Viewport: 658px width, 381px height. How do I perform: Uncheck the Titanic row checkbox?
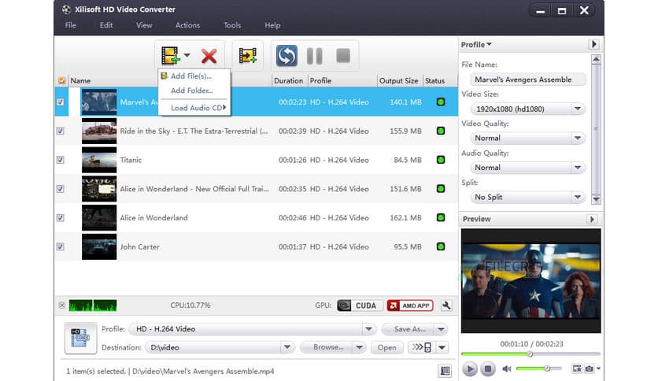pyautogui.click(x=61, y=160)
